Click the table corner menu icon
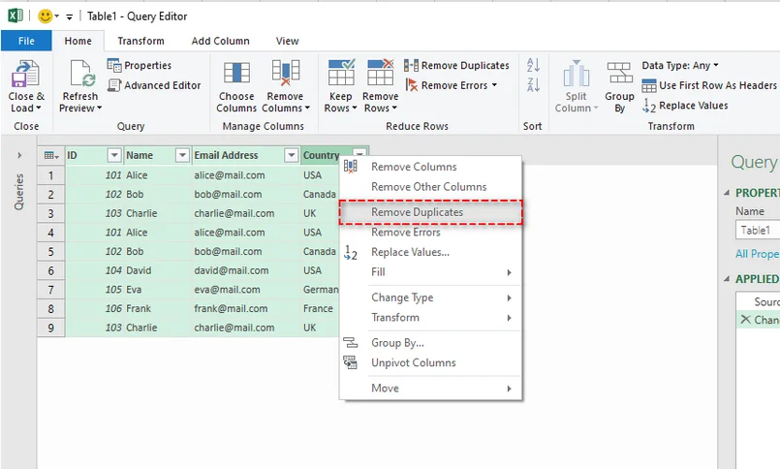780x469 pixels. pyautogui.click(x=50, y=156)
